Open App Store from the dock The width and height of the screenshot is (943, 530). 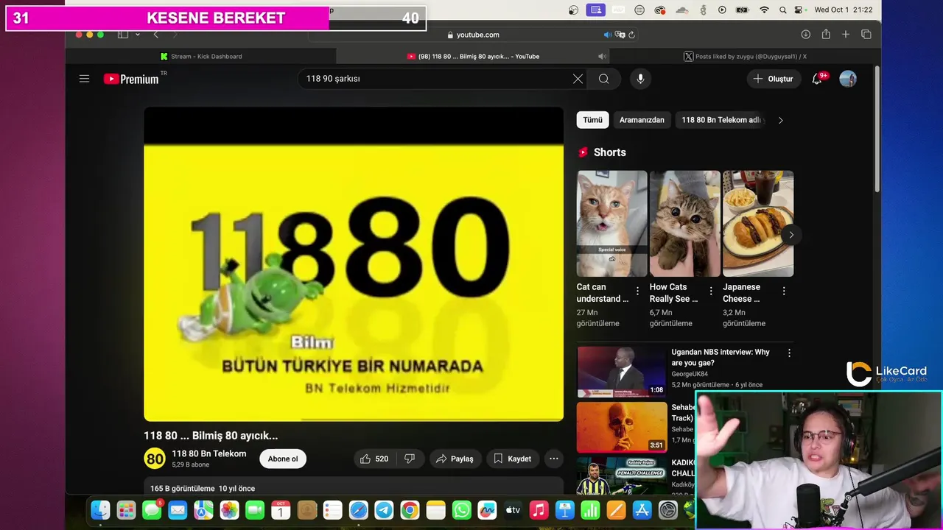tap(642, 510)
